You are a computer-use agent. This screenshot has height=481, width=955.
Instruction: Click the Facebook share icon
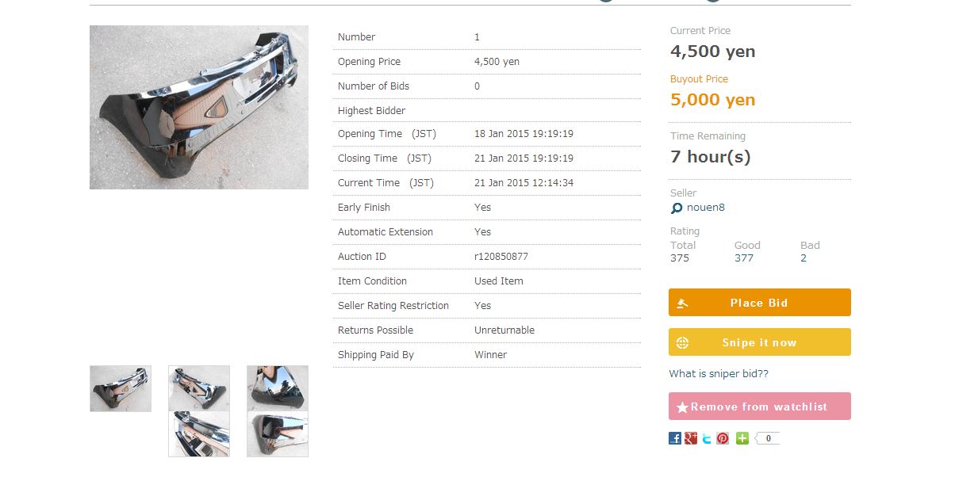(x=675, y=438)
